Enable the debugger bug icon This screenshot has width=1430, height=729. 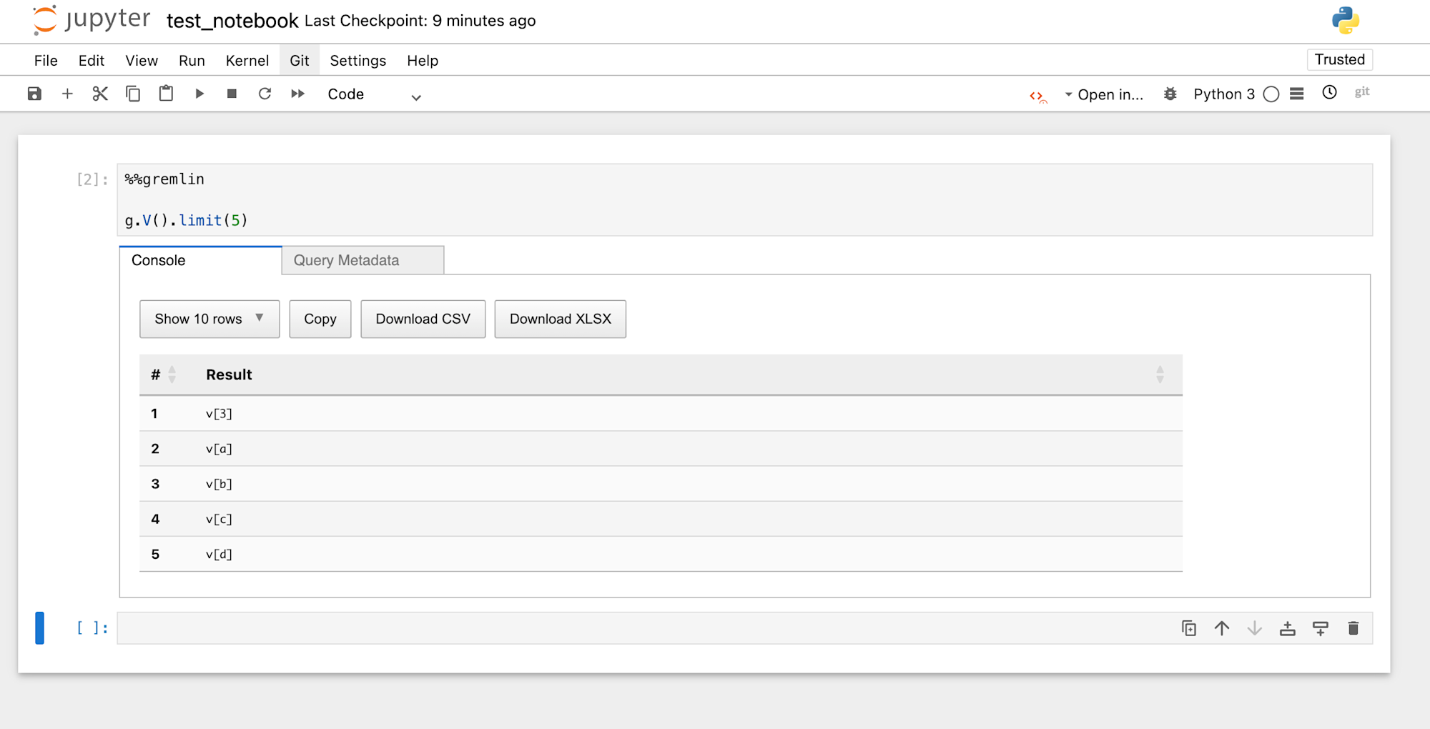click(x=1170, y=94)
